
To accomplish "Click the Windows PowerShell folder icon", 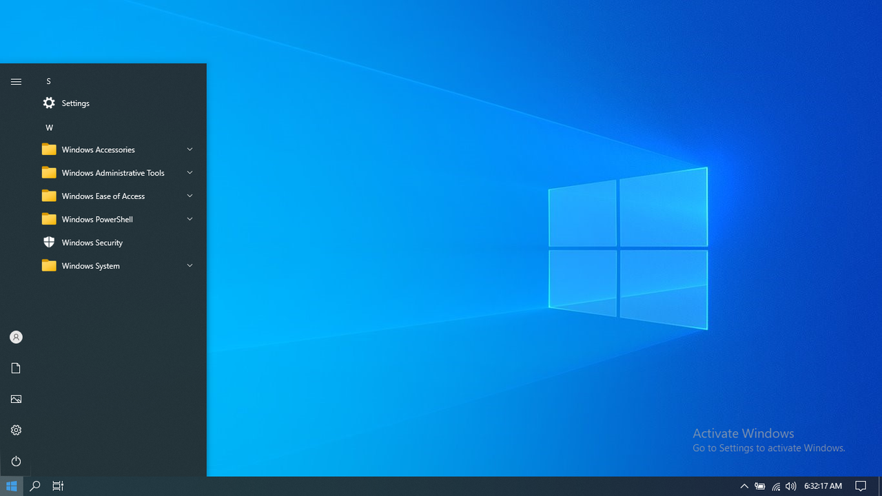I will [49, 219].
